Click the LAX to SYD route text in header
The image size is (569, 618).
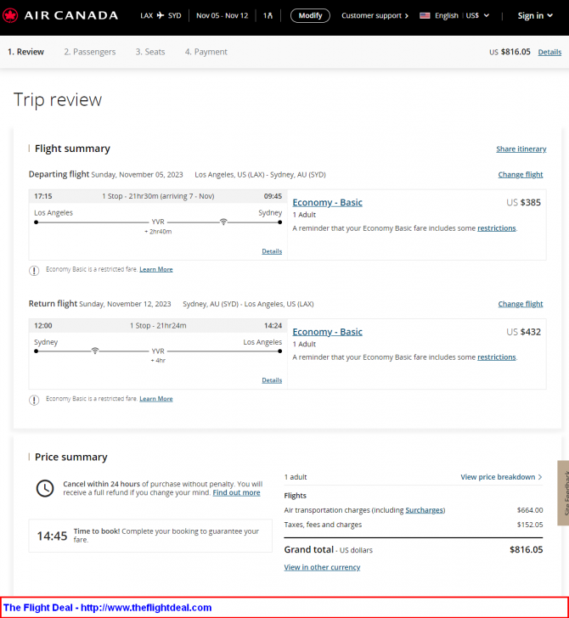pyautogui.click(x=161, y=16)
